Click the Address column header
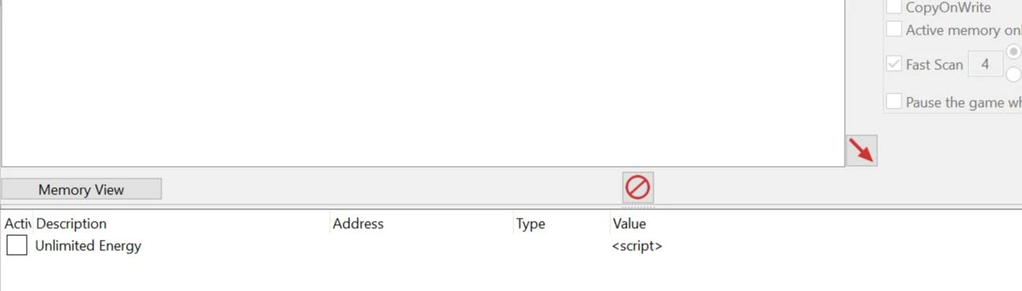The image size is (1022, 291). 358,223
